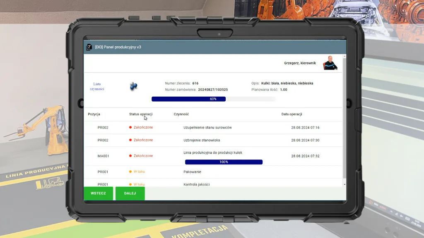Sort by the Pozycja column header

(94, 114)
